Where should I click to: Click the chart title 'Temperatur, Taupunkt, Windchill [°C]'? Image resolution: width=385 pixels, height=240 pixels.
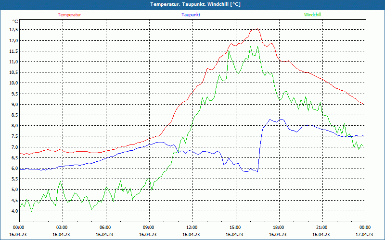click(x=195, y=4)
